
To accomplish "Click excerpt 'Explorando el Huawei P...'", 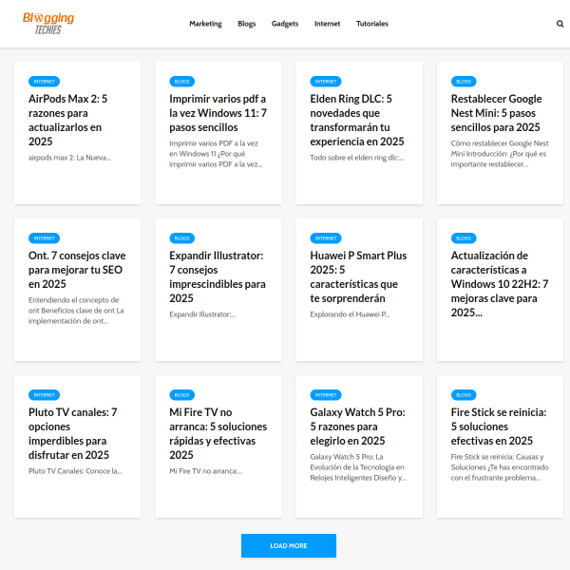I will point(350,314).
